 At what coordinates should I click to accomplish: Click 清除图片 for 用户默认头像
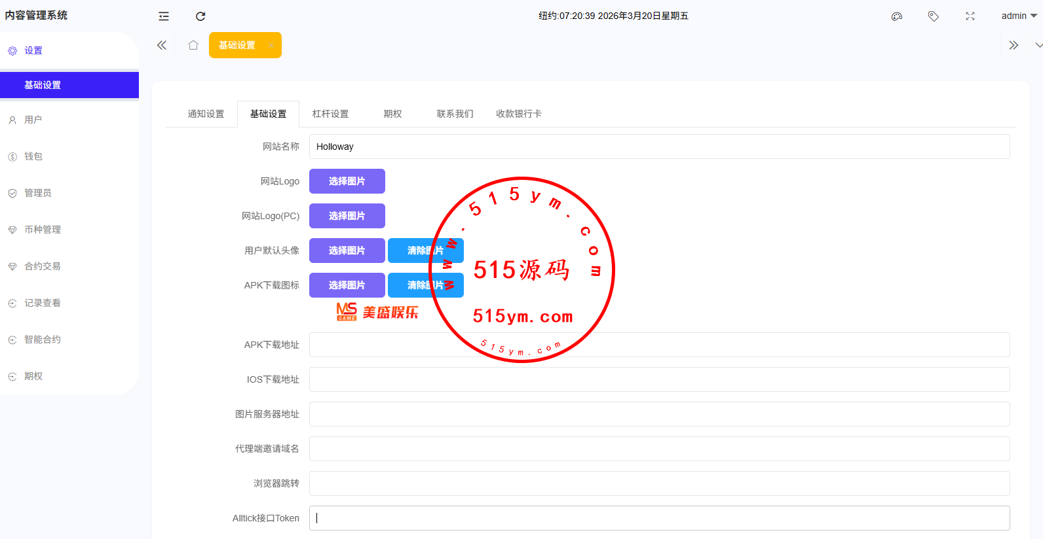click(x=425, y=251)
